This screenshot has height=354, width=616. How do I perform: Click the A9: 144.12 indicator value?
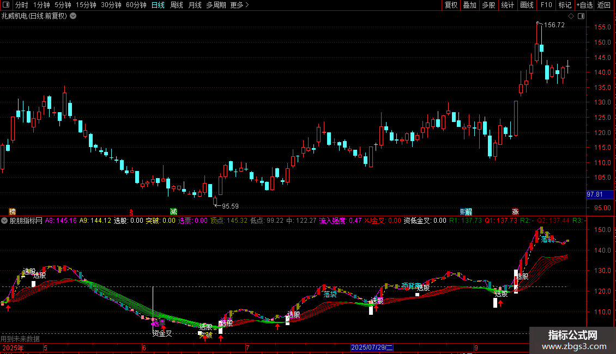pyautogui.click(x=95, y=221)
